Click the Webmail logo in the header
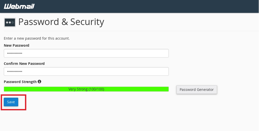 pos(19,6)
